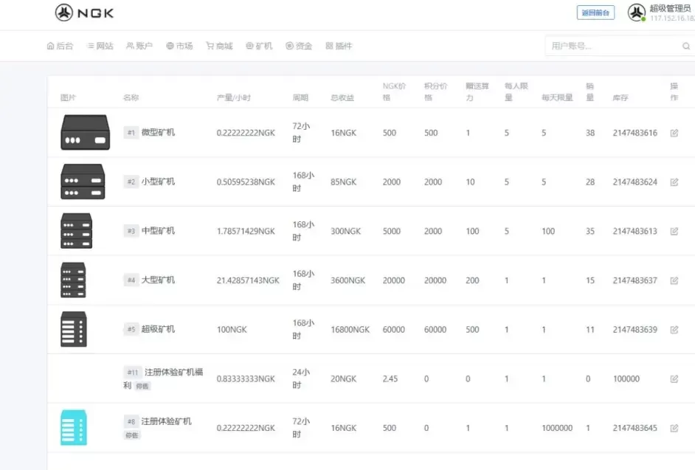Click the 中型矿机 thumbnail image
Viewport: 695px width, 470px height.
tap(76, 230)
